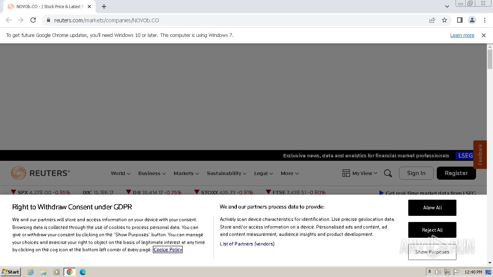Image resolution: width=493 pixels, height=277 pixels.
Task: Click the Reuters logo
Action: pos(40,173)
